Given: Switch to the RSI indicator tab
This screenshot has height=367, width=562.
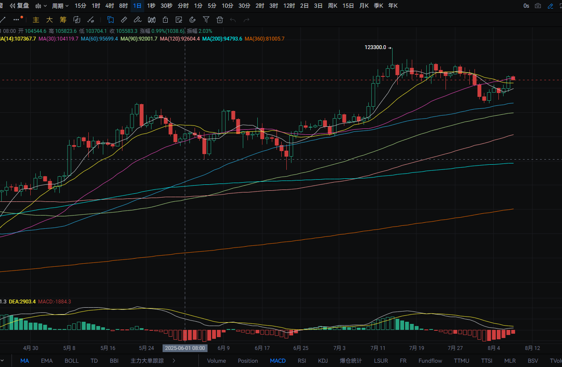Looking at the screenshot, I should [x=302, y=361].
